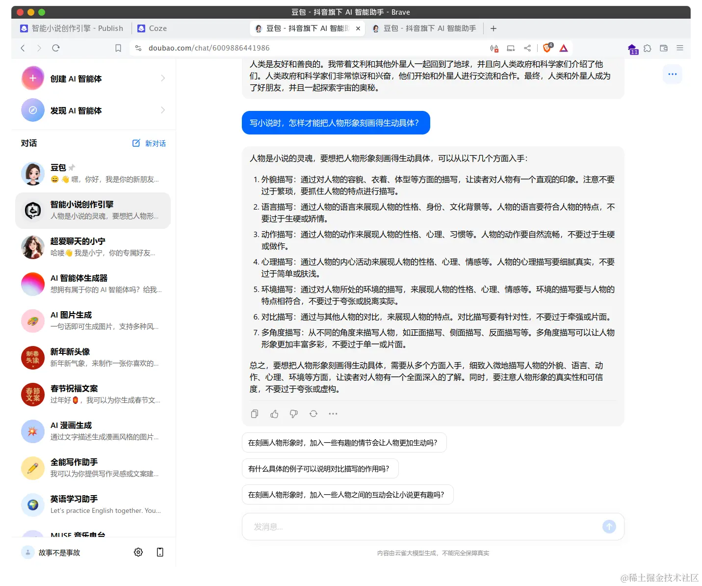The image size is (702, 586).
Task: Send the message with the arrow button
Action: click(x=609, y=526)
